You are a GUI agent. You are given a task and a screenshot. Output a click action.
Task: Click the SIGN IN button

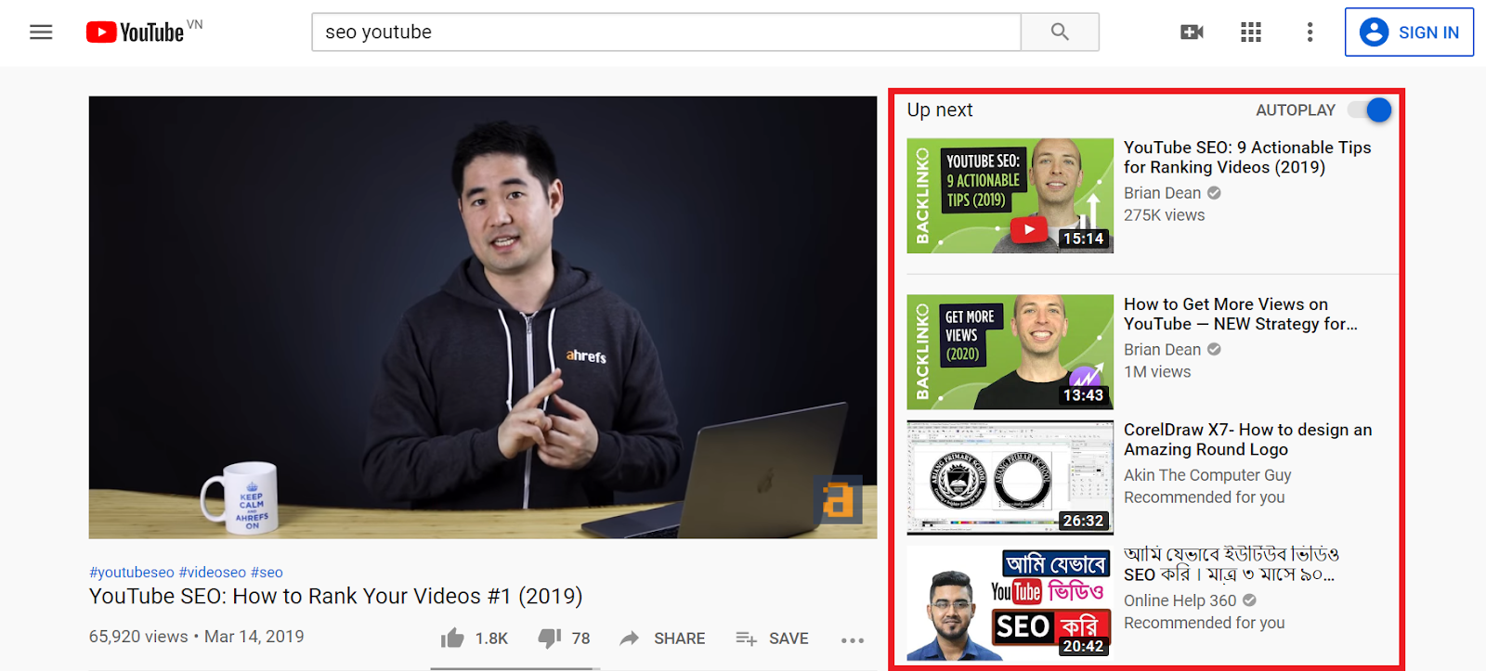point(1409,32)
